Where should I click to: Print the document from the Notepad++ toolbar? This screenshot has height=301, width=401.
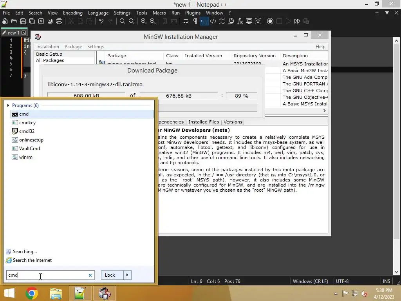click(x=59, y=21)
